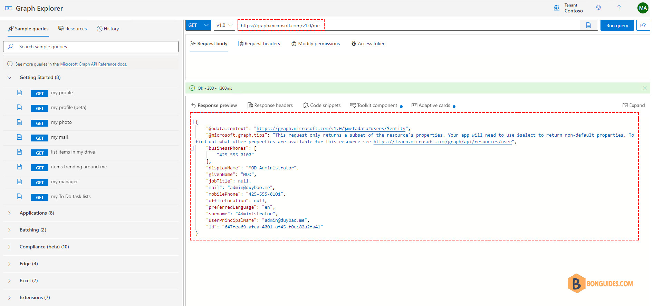This screenshot has height=306, width=654.
Task: Open the Response headers tab
Action: (270, 106)
